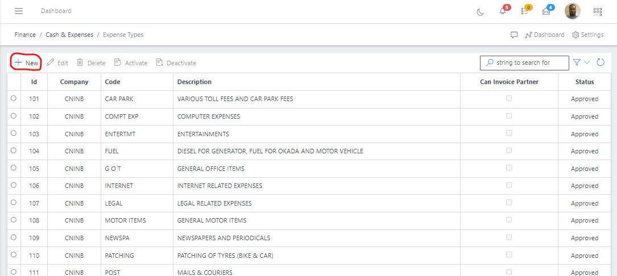617x276 pixels.
Task: Open task list icon with 0 badge
Action: [x=524, y=11]
